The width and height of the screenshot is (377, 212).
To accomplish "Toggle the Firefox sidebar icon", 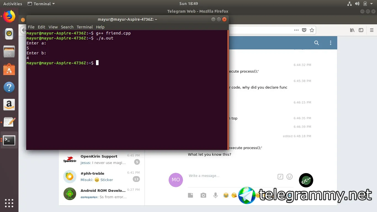I will (x=361, y=30).
